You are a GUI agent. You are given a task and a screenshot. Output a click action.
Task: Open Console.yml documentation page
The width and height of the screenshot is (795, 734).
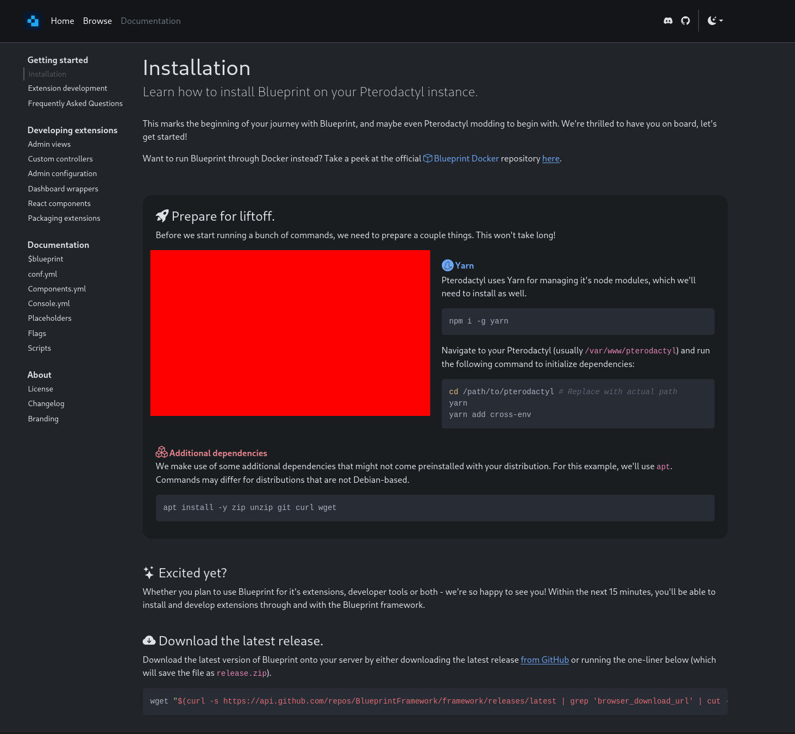pos(49,303)
